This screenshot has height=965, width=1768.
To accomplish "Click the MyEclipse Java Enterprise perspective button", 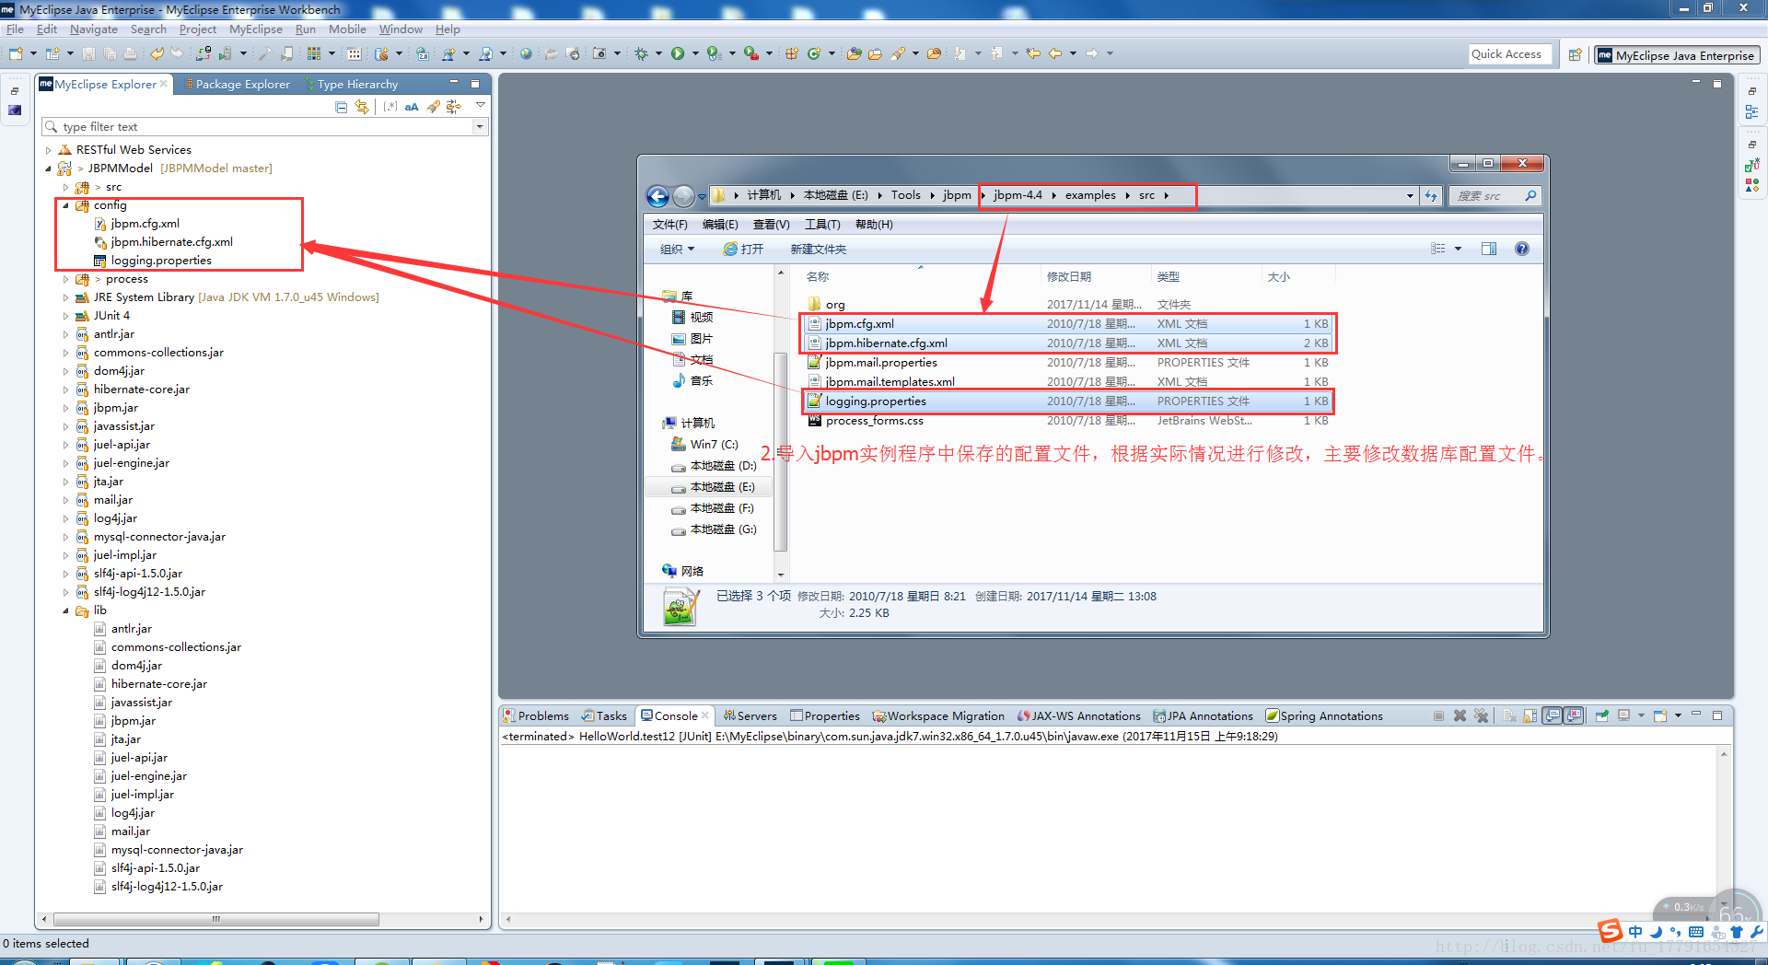I will pos(1676,55).
